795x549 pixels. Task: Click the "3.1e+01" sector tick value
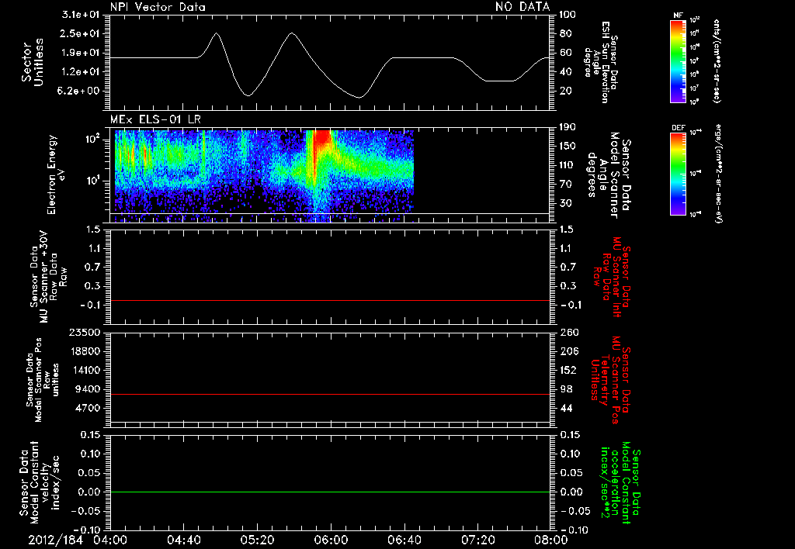point(81,15)
